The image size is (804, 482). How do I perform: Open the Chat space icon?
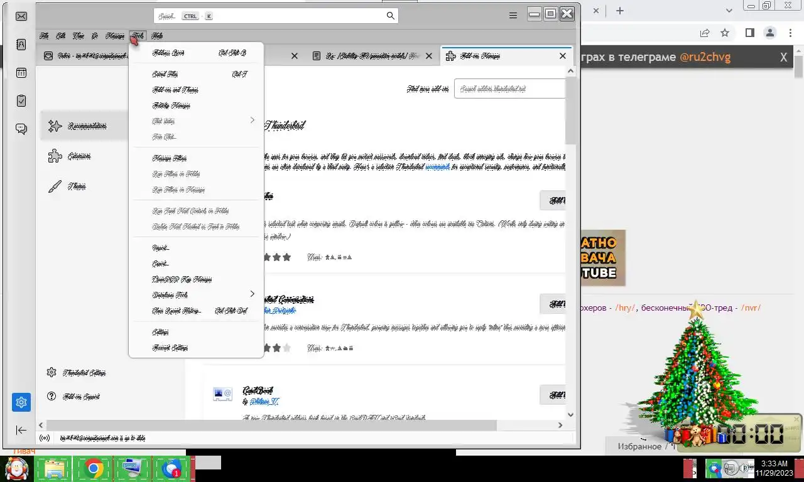click(x=21, y=129)
